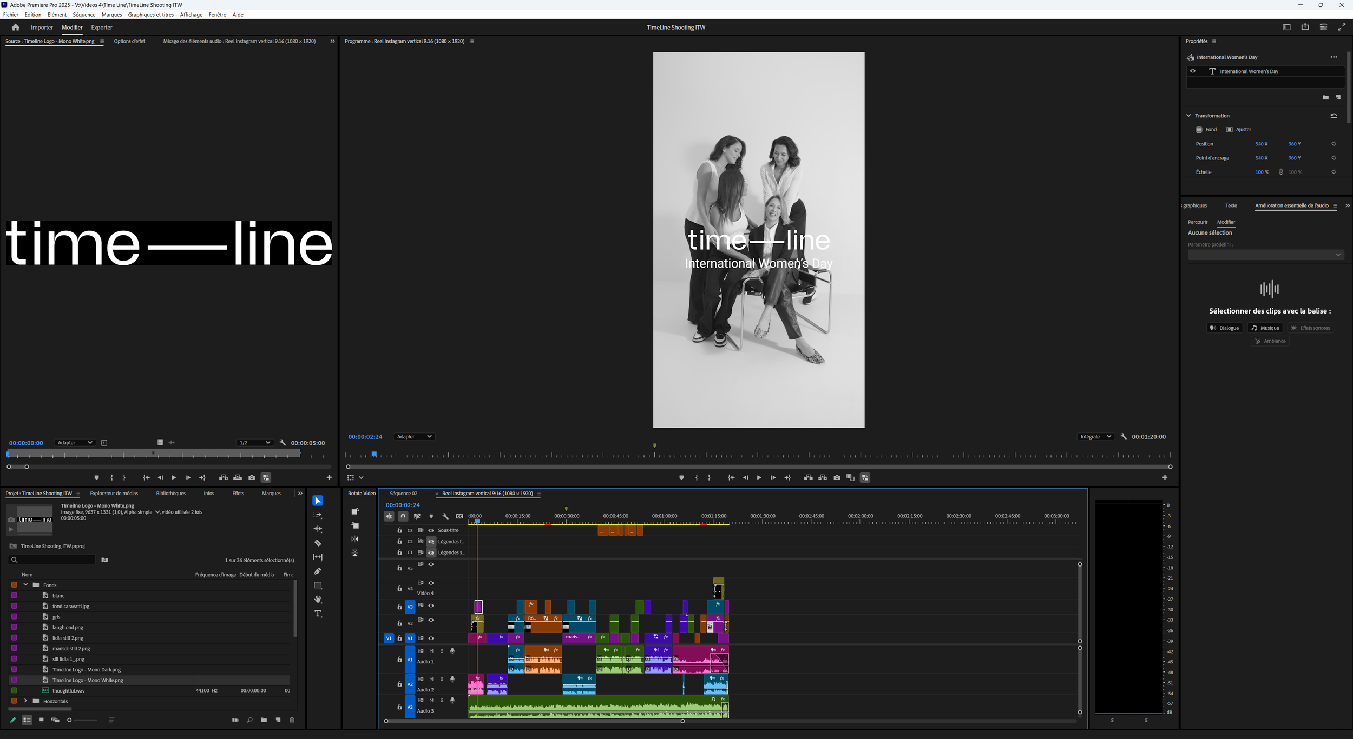Hide International Women's Day layer eye
This screenshot has width=1353, height=739.
(x=1193, y=71)
